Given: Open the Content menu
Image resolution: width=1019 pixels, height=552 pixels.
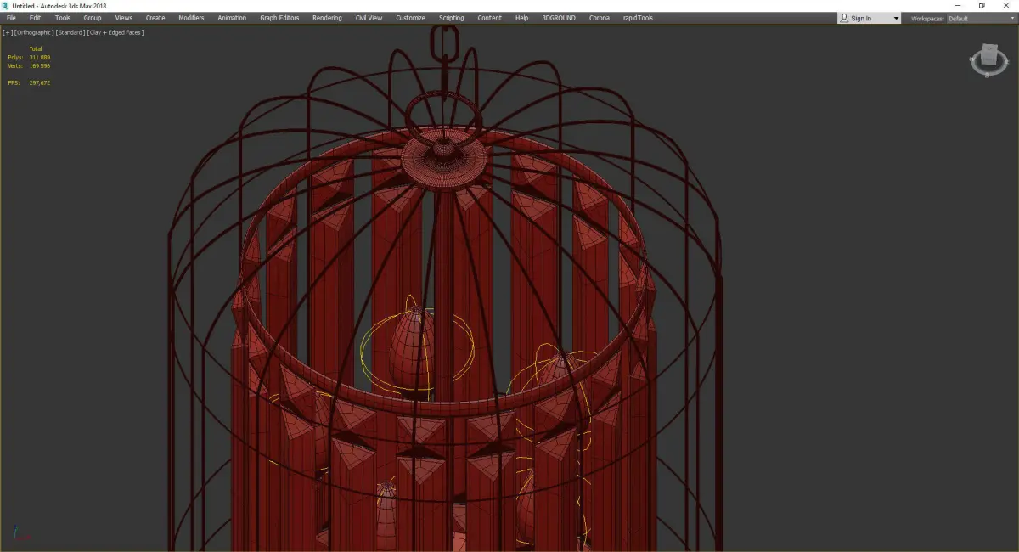Looking at the screenshot, I should click(489, 18).
